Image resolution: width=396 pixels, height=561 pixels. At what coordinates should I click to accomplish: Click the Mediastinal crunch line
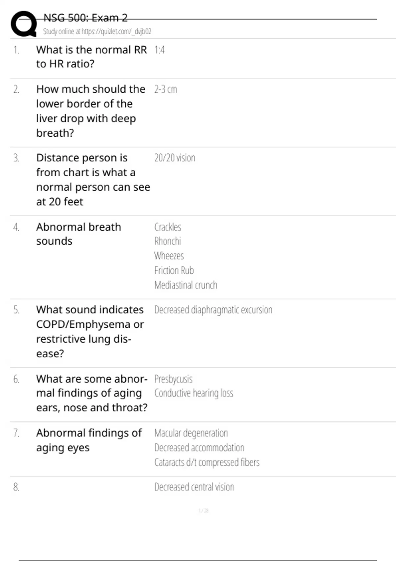click(x=185, y=285)
